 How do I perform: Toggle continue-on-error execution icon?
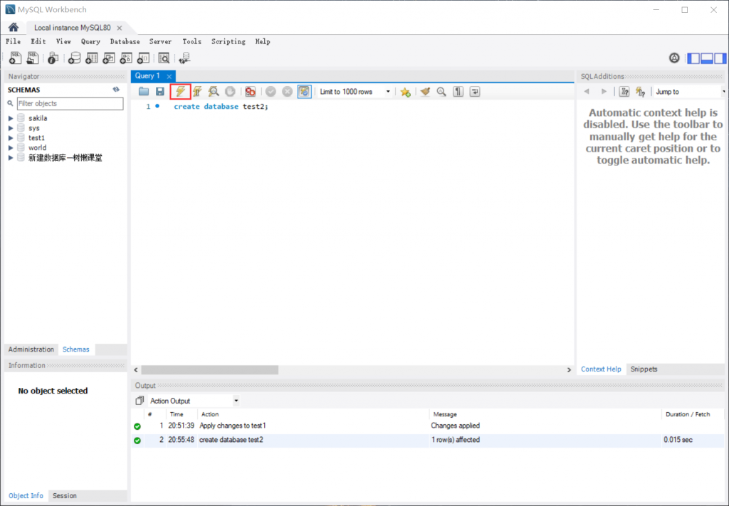(250, 92)
